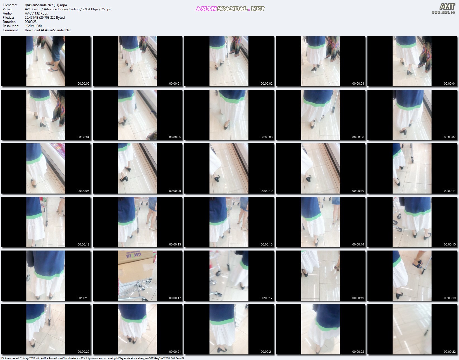Screen dimensions: 459x360
Task: Click the video codec line 'AVC / avc1'
Action: pos(68,9)
